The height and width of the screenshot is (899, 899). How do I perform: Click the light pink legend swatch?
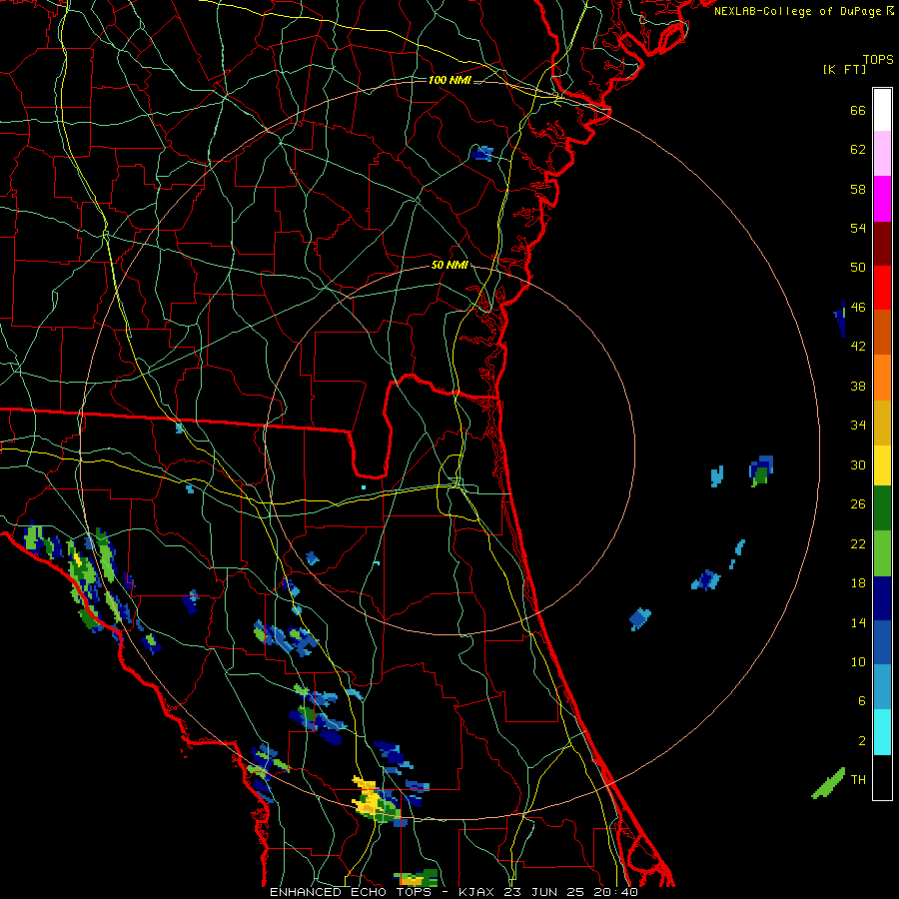pos(882,154)
